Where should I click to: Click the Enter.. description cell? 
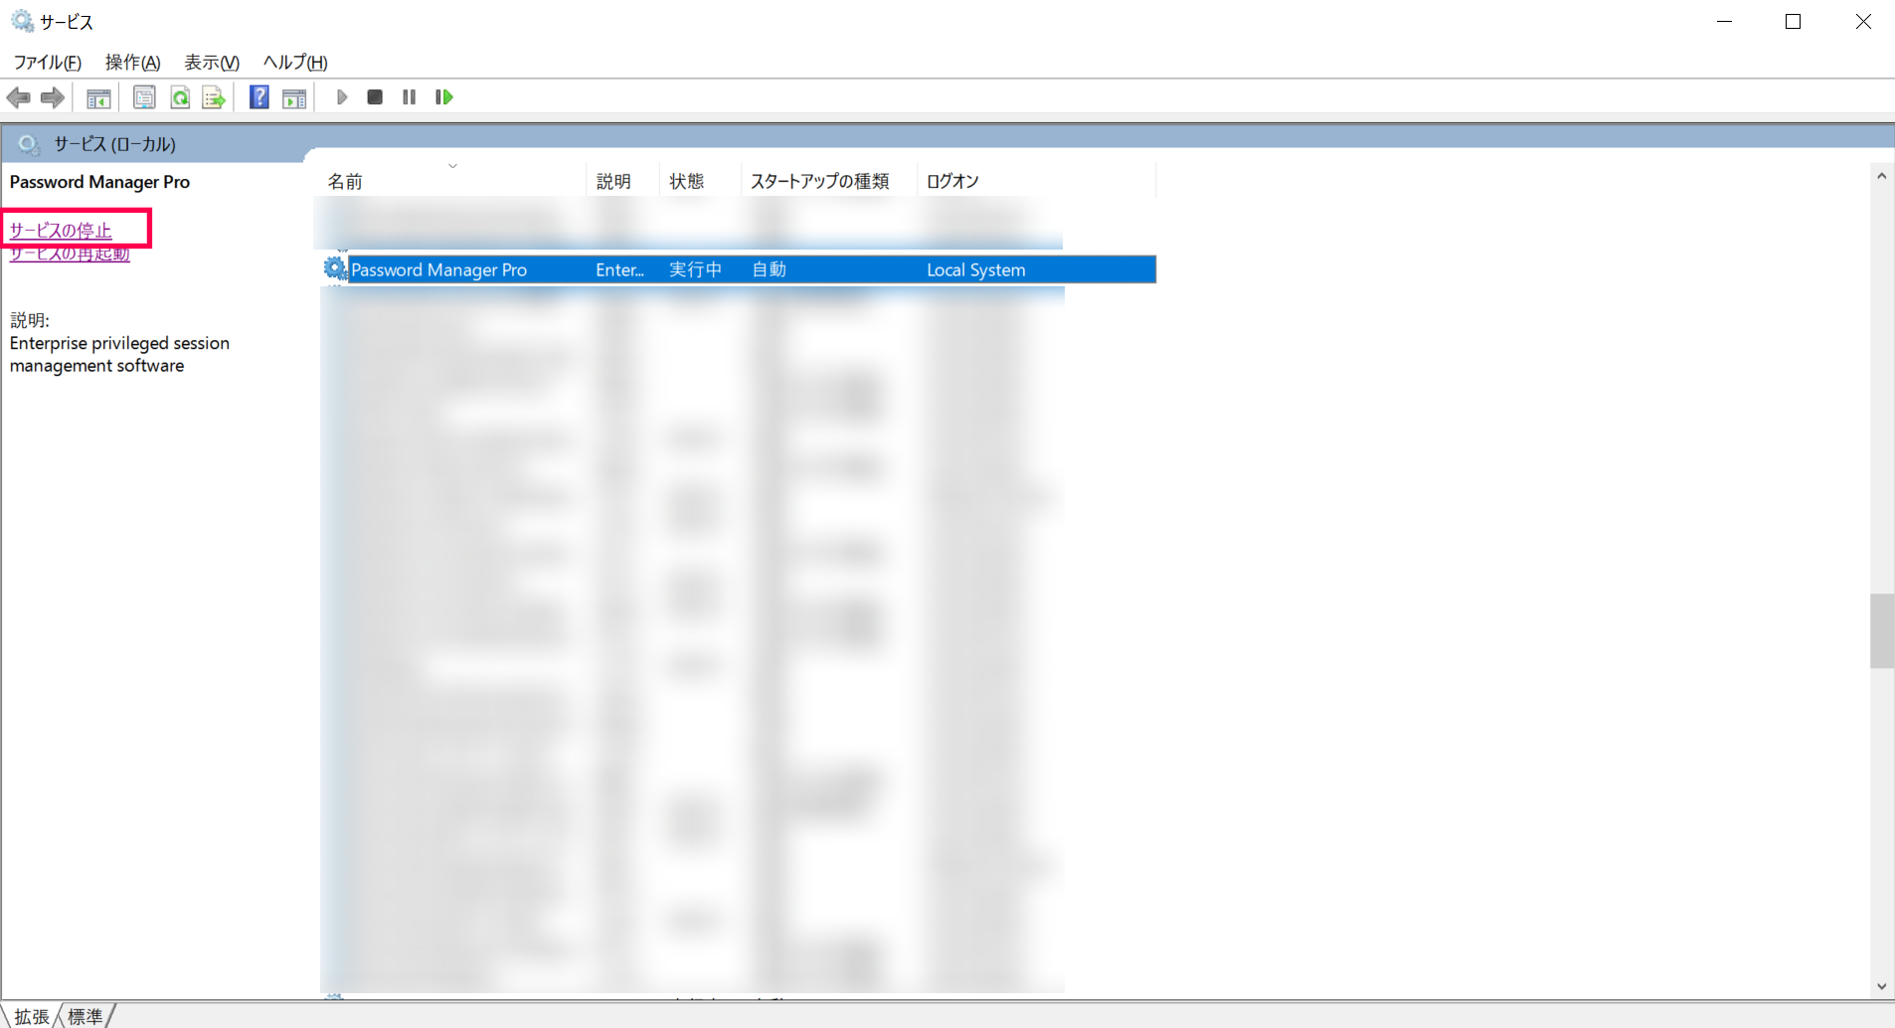point(620,269)
